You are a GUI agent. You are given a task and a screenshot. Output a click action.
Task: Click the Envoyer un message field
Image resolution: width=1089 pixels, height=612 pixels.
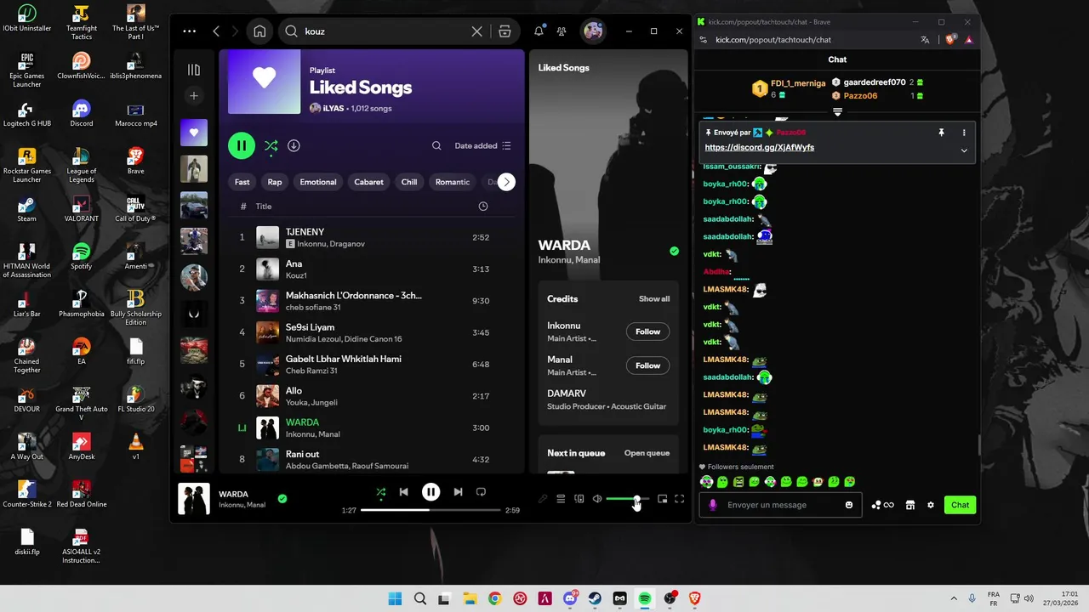(x=779, y=505)
